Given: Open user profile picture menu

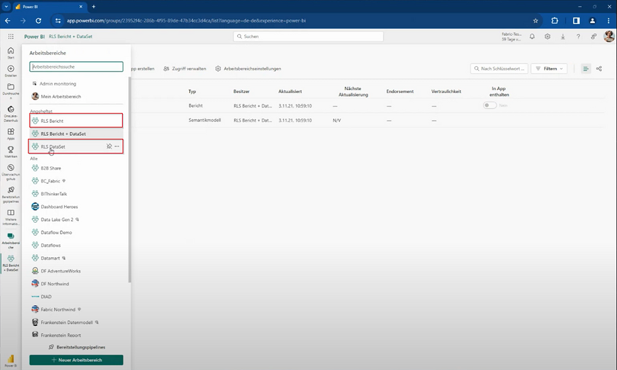Looking at the screenshot, I should click(609, 36).
